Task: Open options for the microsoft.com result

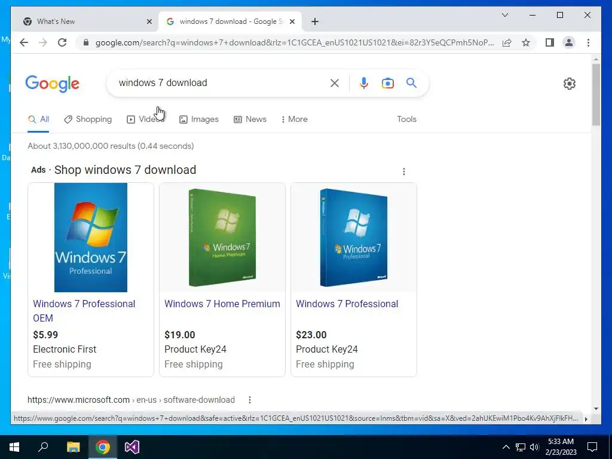Action: [x=250, y=400]
